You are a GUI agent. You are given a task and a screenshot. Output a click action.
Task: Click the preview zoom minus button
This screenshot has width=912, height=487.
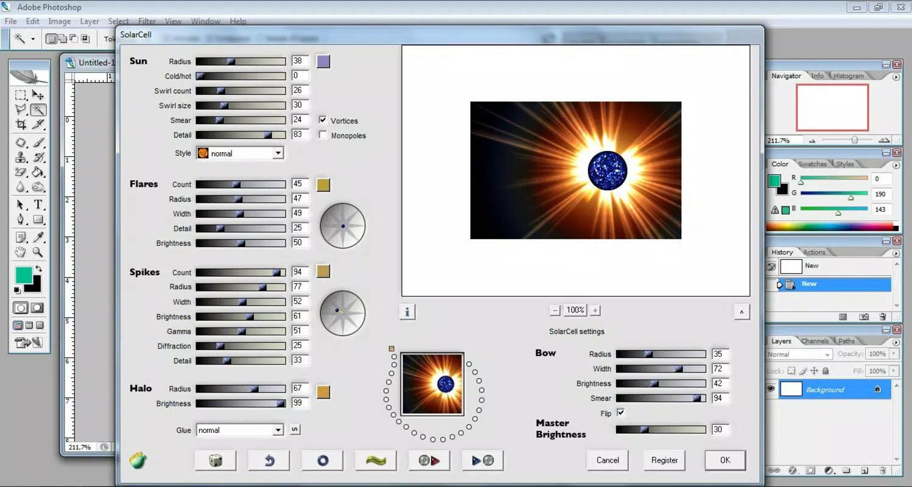[x=555, y=310]
